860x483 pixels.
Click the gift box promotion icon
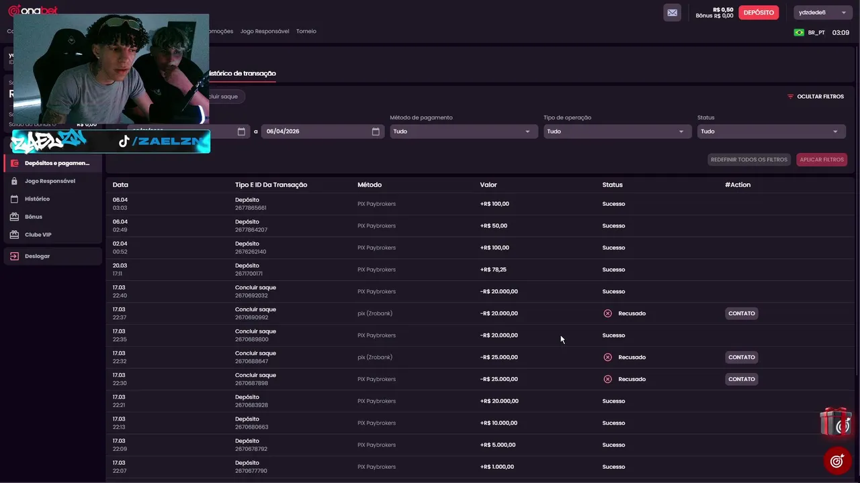tap(836, 422)
